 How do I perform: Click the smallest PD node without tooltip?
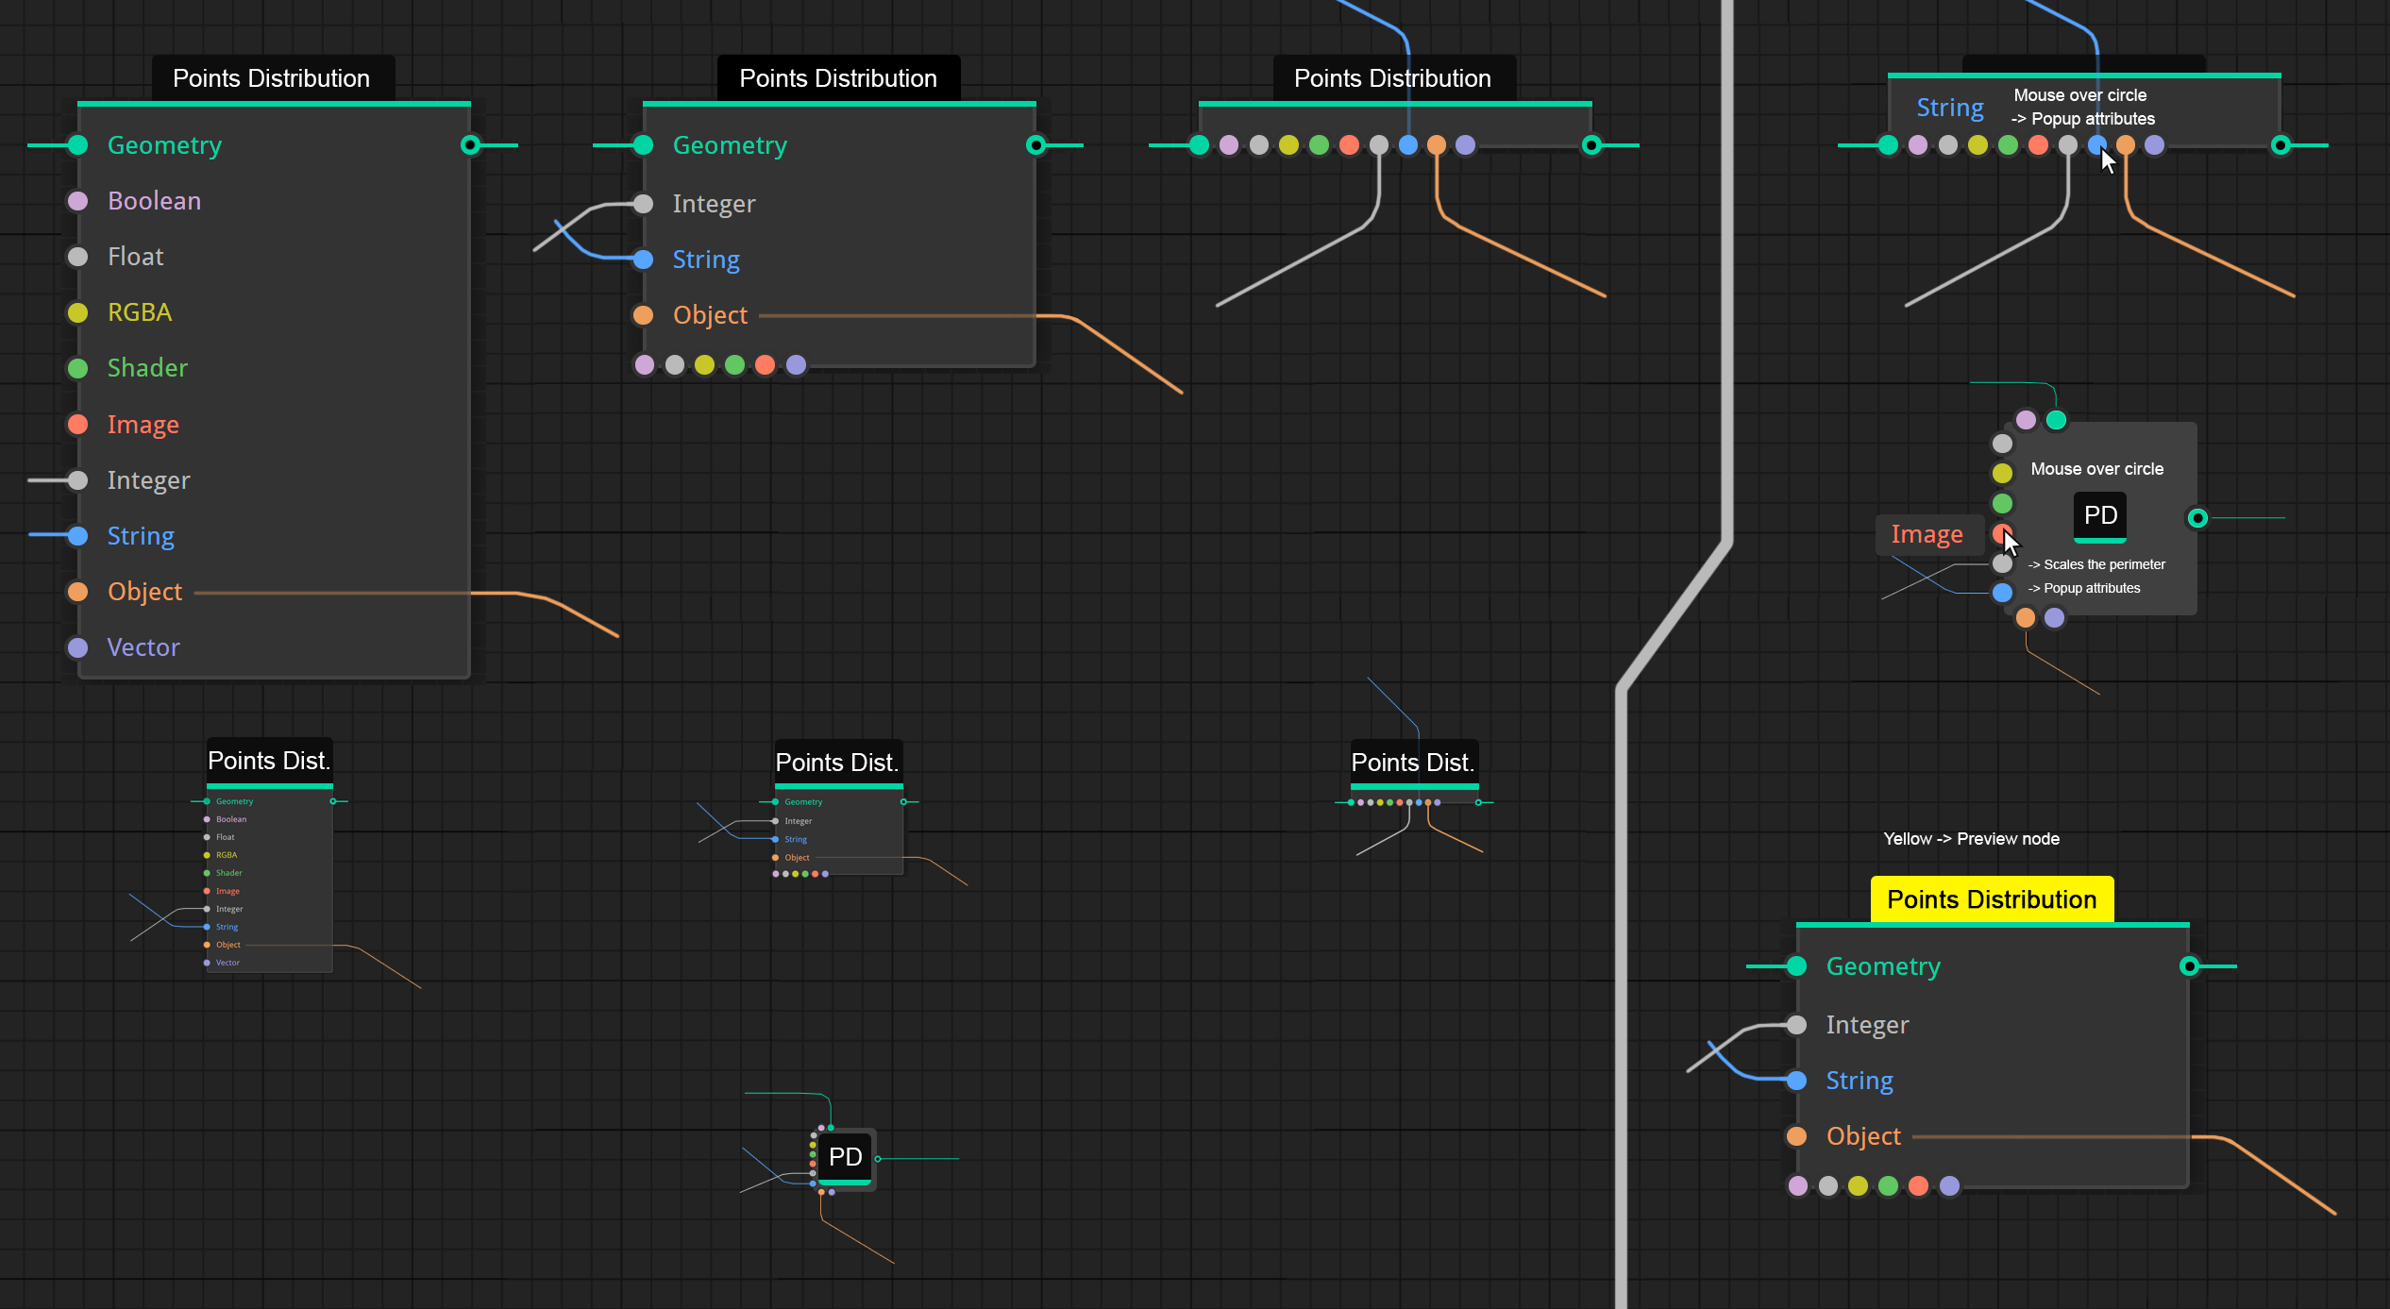point(846,1158)
